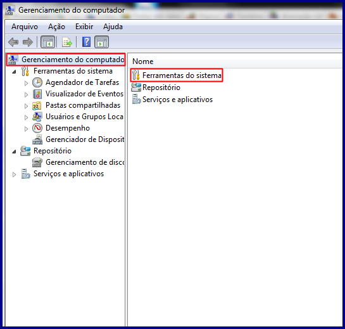The image size is (345, 329).
Task: Click the tools icon of Ferramentas do sistema in list
Action: point(136,75)
